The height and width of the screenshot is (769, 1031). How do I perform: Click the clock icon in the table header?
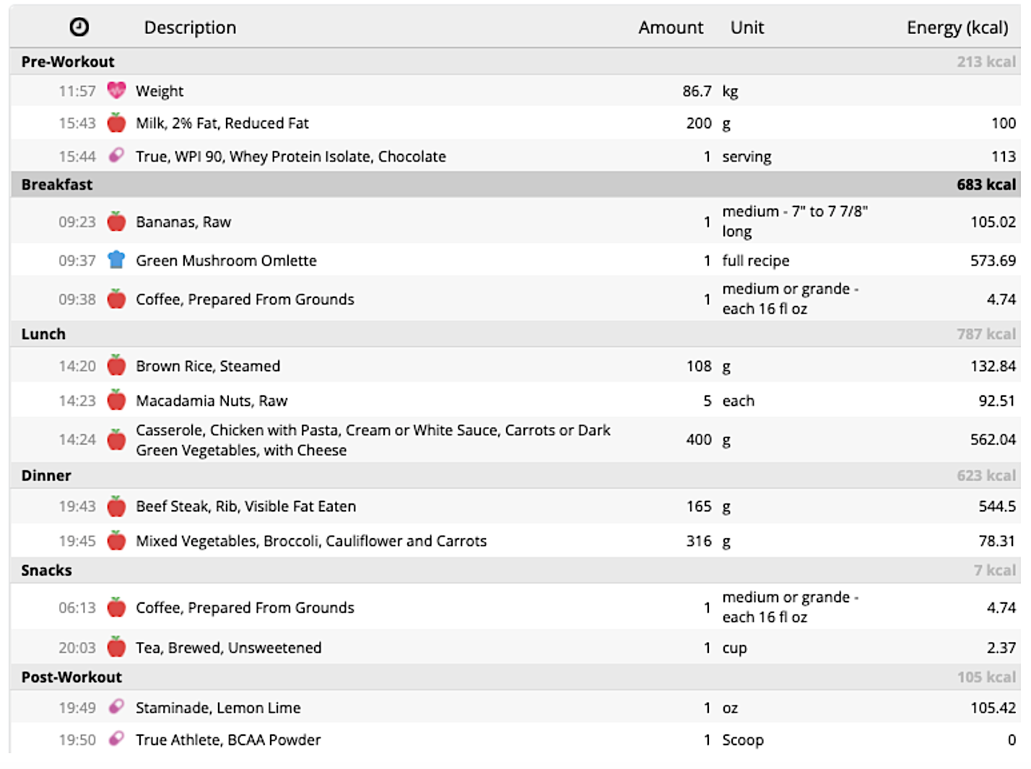click(x=80, y=27)
